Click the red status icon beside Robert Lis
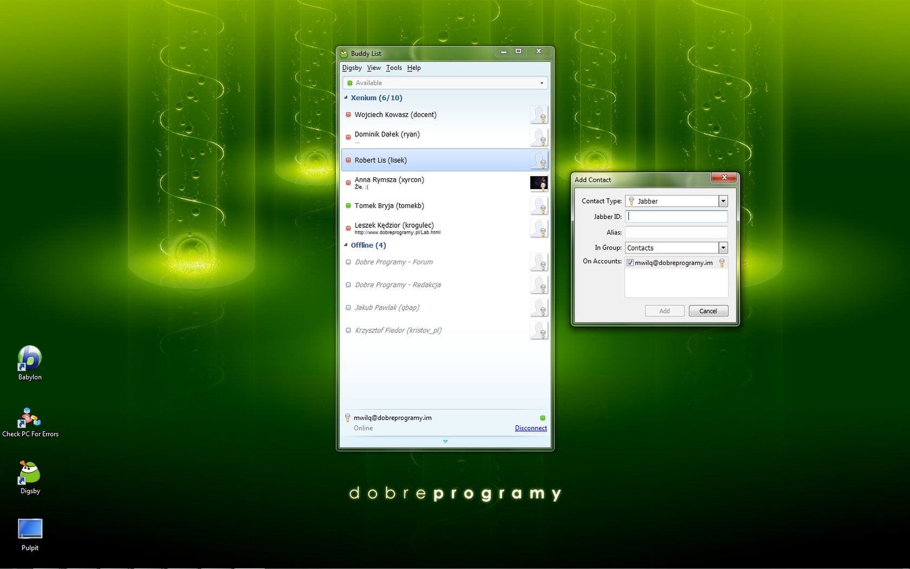The width and height of the screenshot is (910, 569). (x=348, y=160)
